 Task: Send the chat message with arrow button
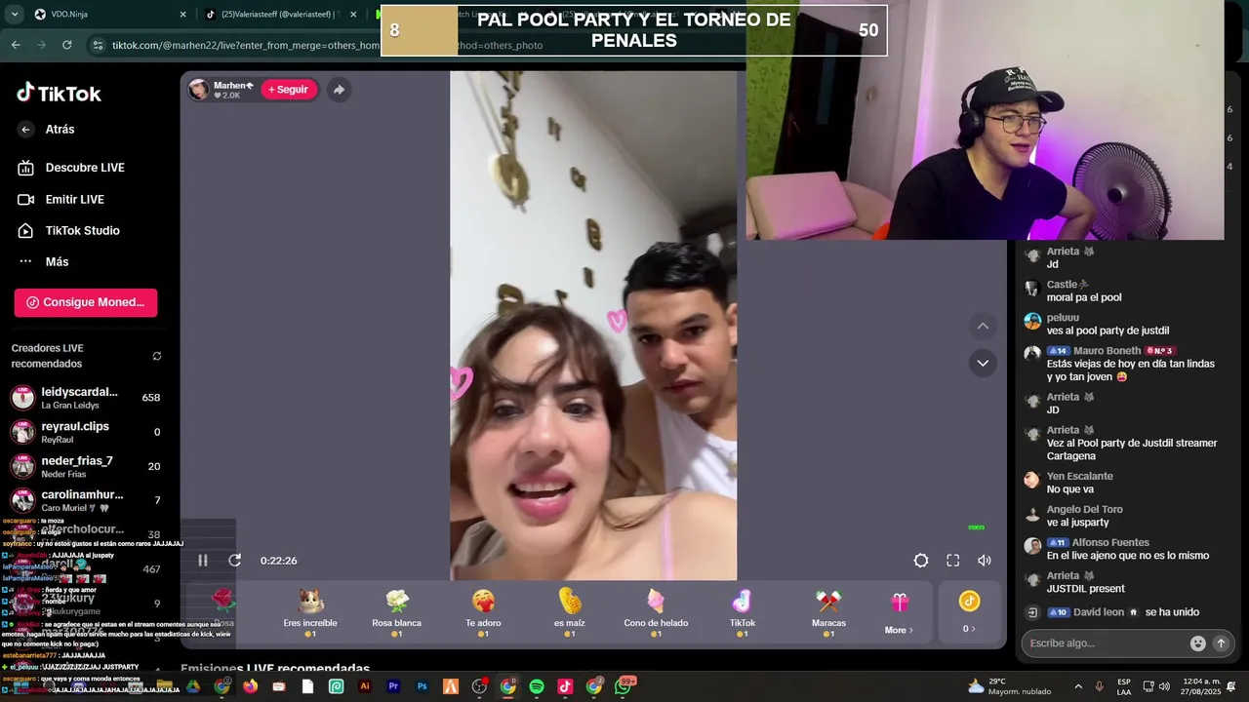pos(1221,643)
